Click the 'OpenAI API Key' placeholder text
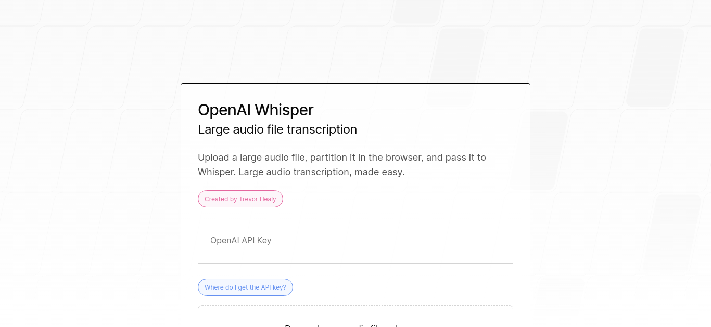 pos(241,240)
